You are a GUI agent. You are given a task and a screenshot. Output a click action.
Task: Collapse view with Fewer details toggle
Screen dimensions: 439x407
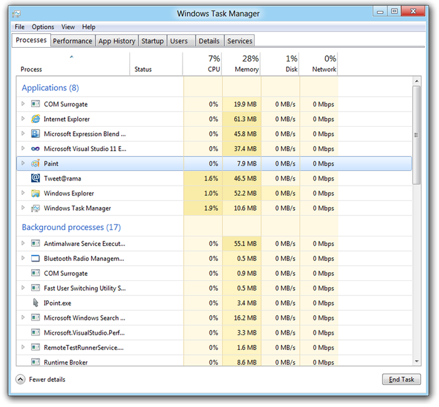(21, 379)
